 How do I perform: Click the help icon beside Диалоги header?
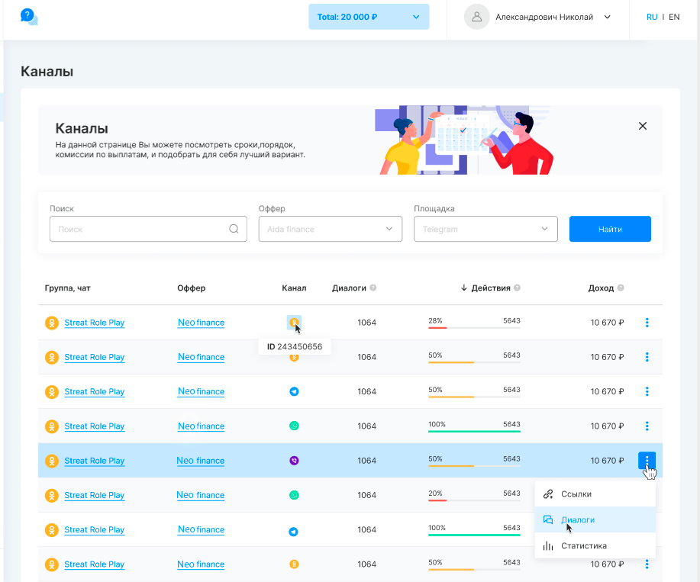click(x=373, y=288)
